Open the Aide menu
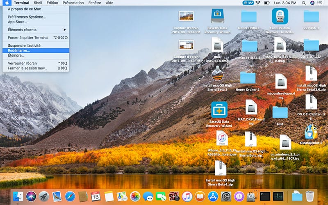The height and width of the screenshot is (205, 328). (109, 3)
